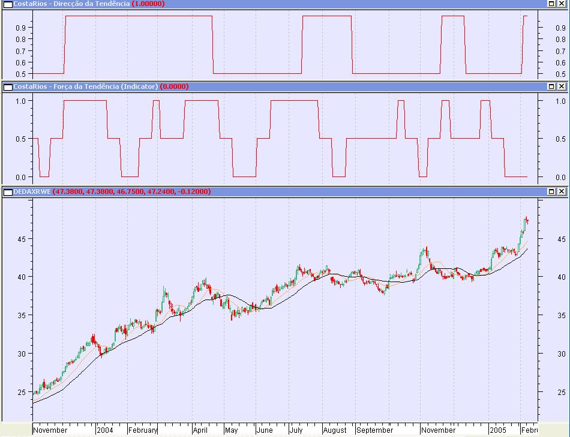The width and height of the screenshot is (570, 437).
Task: Maximize the Força da Tendência pane
Action: tap(551, 86)
